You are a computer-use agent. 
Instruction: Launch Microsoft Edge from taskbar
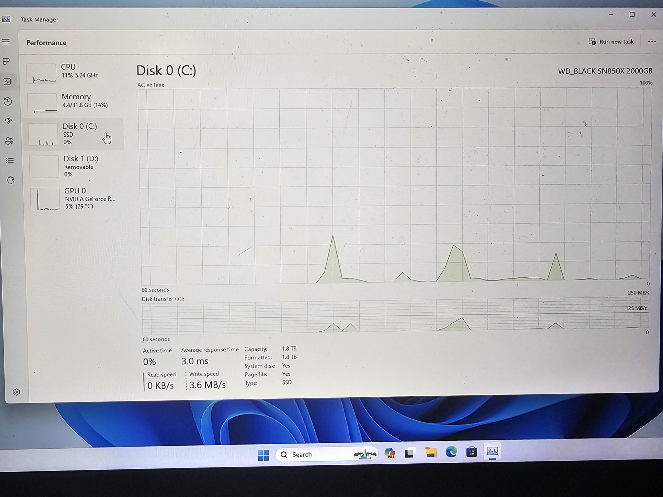(x=451, y=452)
